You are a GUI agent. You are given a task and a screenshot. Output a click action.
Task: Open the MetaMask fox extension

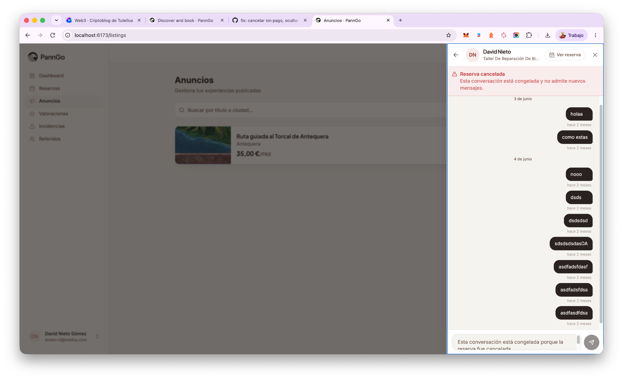tap(466, 35)
